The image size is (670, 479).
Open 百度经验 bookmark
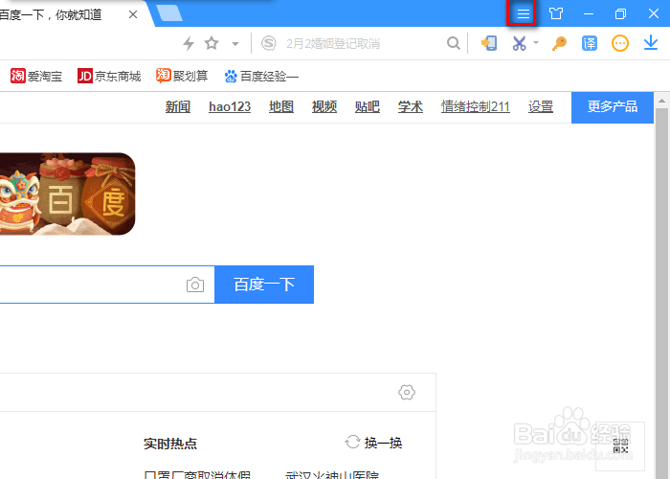click(261, 76)
